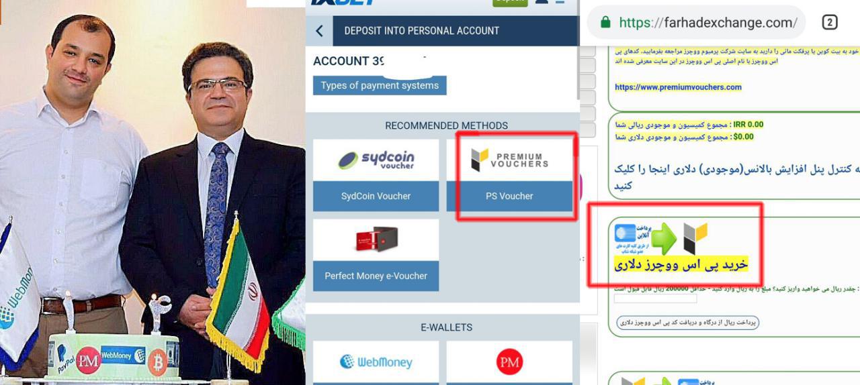Image resolution: width=860 pixels, height=385 pixels.
Task: Click the green arrow icon beside online payment
Action: pyautogui.click(x=663, y=239)
